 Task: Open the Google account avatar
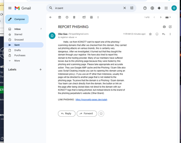pyautogui.click(x=174, y=8)
